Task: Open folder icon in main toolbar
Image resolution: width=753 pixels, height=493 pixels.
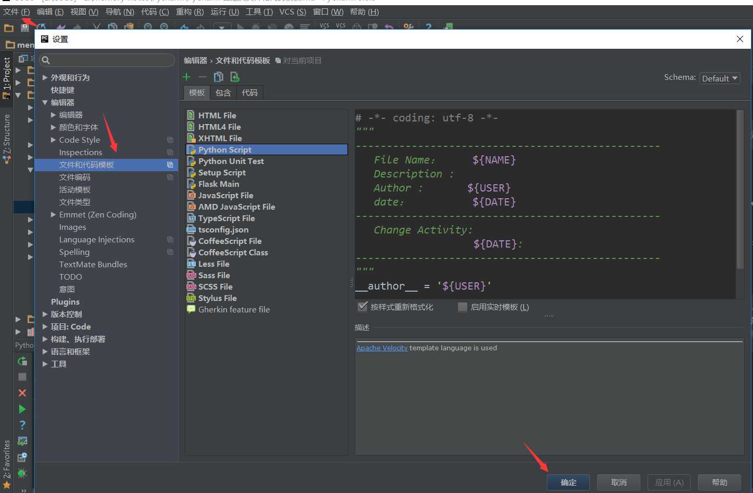Action: coord(9,28)
